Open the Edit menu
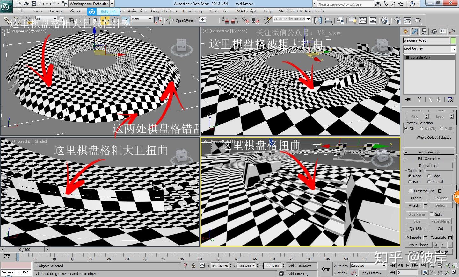This screenshot has width=459, height=277. (x=21, y=11)
